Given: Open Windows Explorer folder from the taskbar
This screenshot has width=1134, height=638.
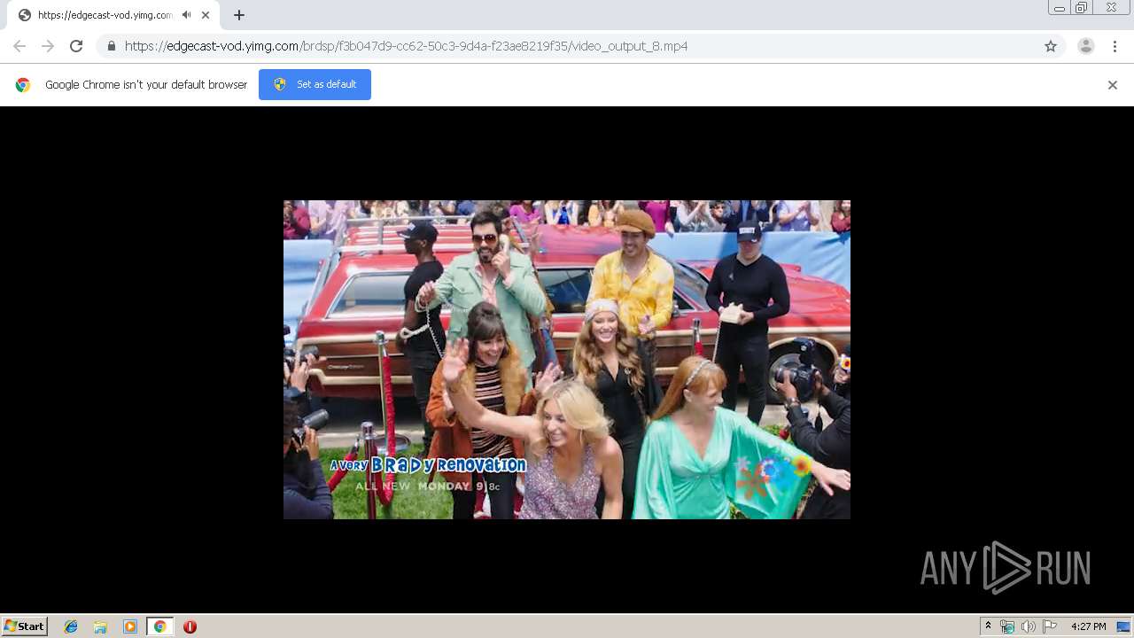Looking at the screenshot, I should [x=100, y=626].
